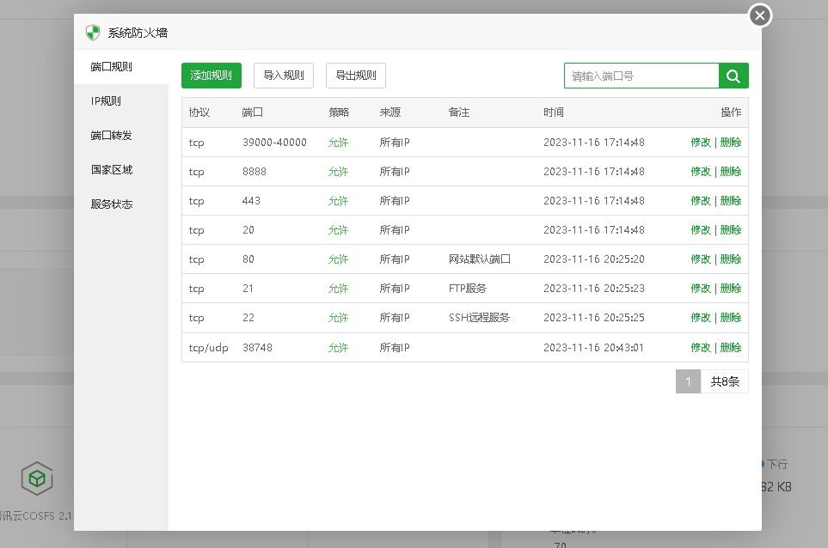This screenshot has width=828, height=548.
Task: Delete the FTP服务 rule for port 21
Action: pyautogui.click(x=729, y=288)
